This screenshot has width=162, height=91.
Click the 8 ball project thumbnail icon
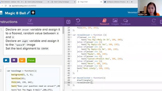pyautogui.click(x=33, y=13)
